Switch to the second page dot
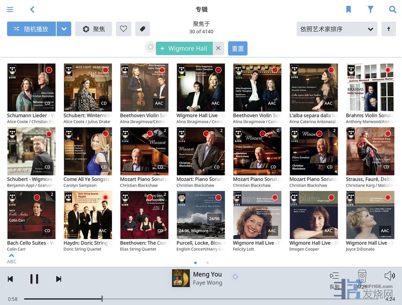 (208, 263)
